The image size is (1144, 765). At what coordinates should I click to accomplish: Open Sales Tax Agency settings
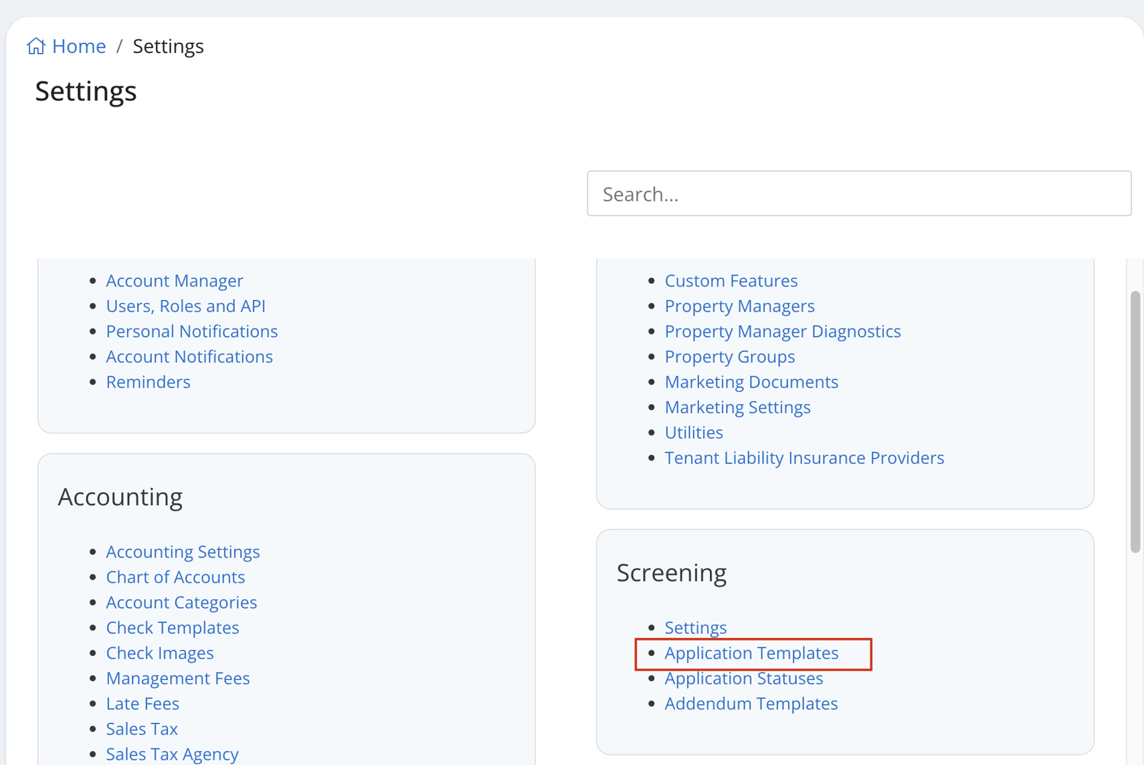point(172,754)
